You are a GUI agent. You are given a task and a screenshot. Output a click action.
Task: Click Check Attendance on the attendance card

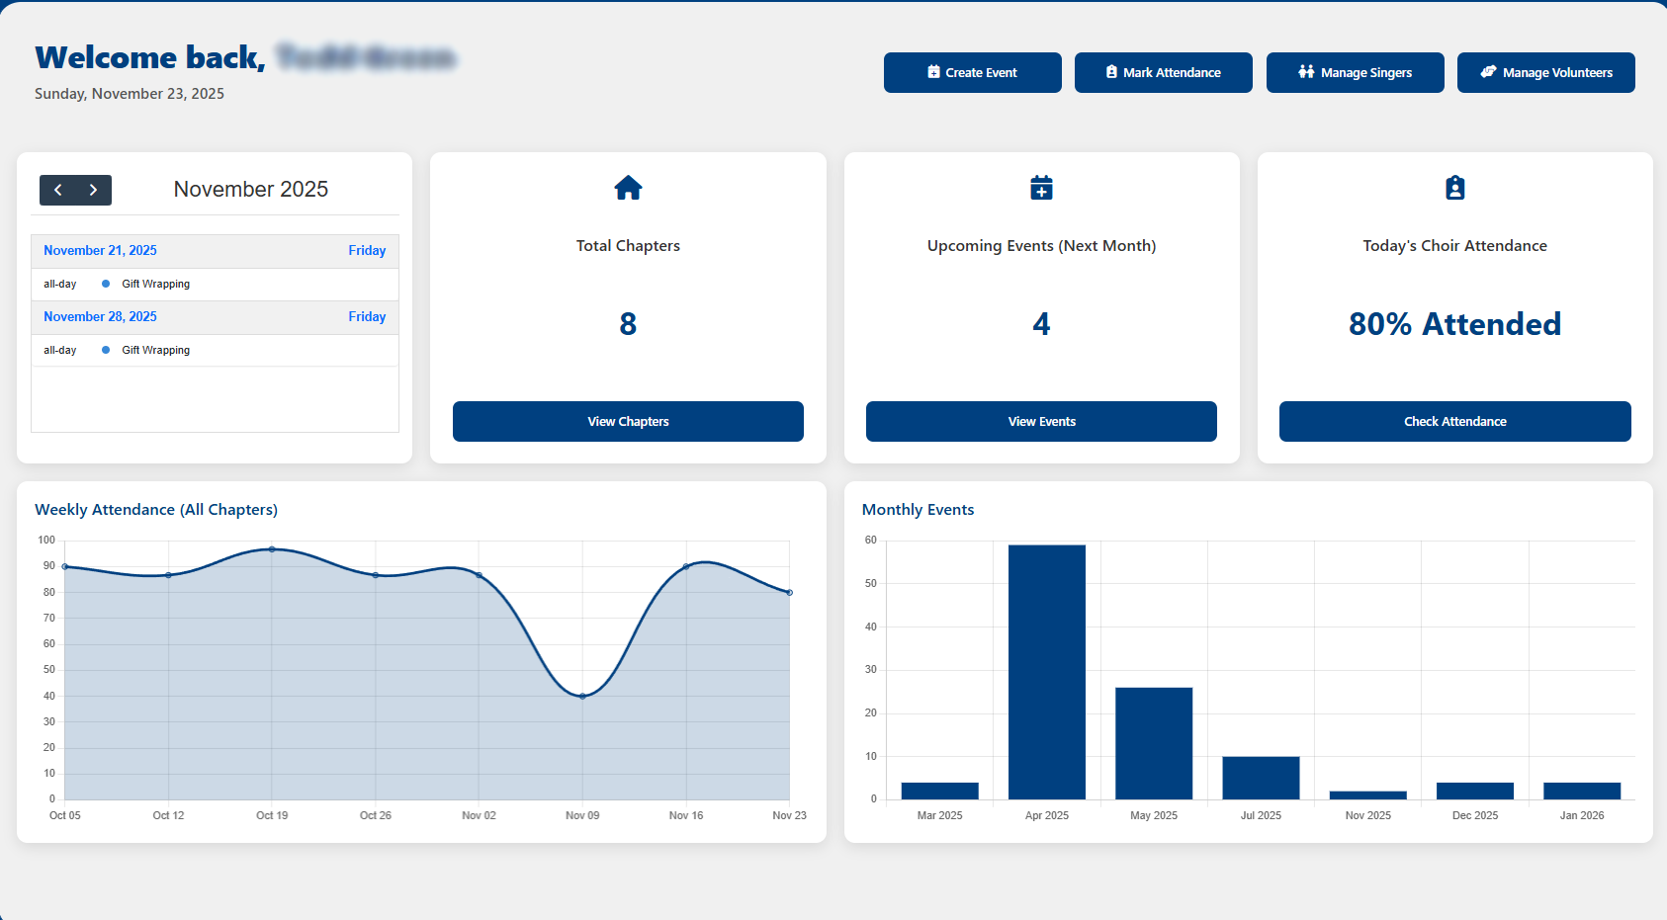pyautogui.click(x=1454, y=421)
